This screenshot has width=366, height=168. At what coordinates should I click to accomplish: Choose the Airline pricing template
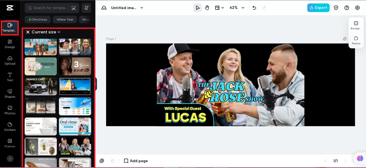point(75,106)
